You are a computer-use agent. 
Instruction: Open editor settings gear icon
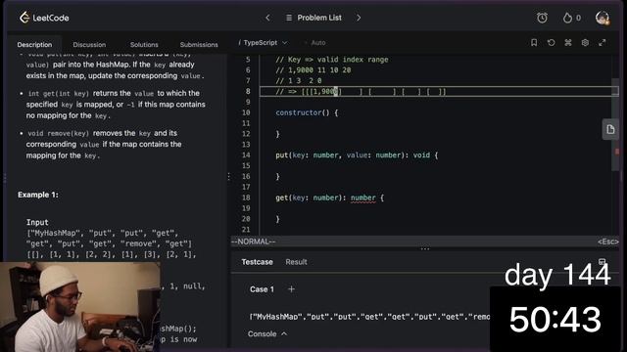(x=585, y=42)
